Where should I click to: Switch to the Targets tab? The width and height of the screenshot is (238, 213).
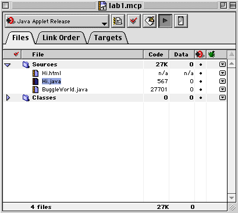108,38
